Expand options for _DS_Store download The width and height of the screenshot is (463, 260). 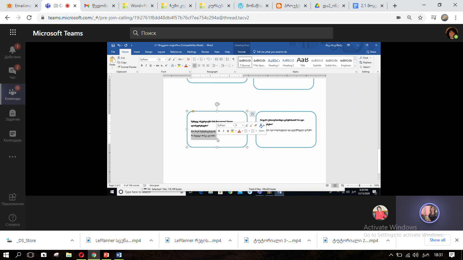pos(72,240)
